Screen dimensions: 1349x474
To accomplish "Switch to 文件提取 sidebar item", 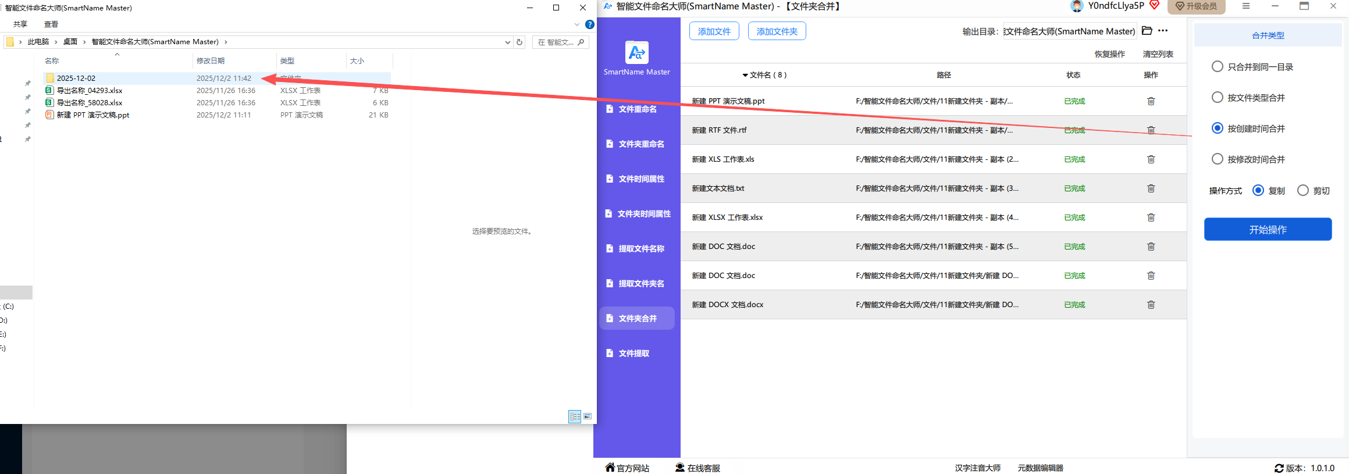I will pos(633,354).
